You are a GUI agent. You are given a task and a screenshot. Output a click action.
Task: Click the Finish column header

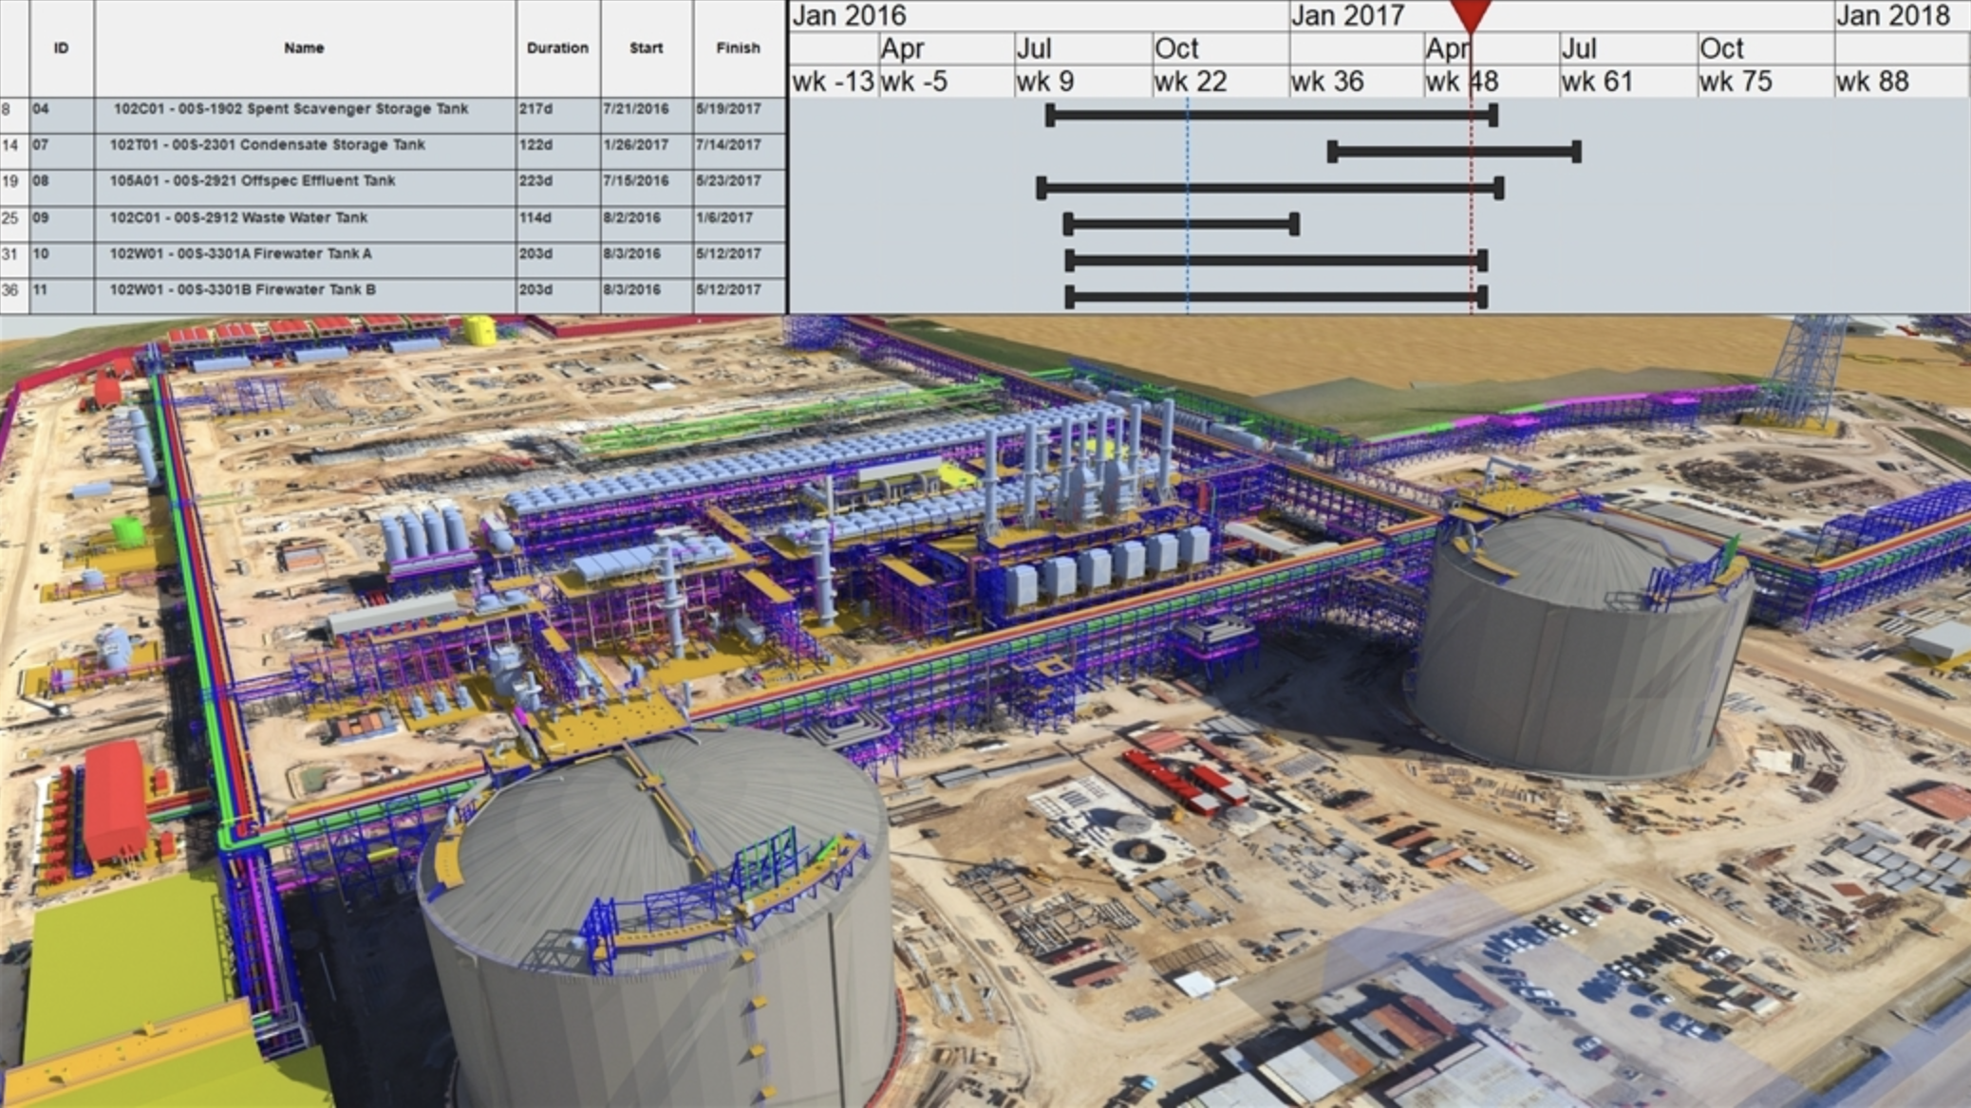click(x=737, y=47)
